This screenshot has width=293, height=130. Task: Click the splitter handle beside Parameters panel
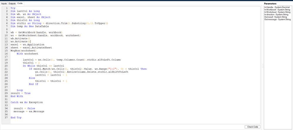click(262, 66)
